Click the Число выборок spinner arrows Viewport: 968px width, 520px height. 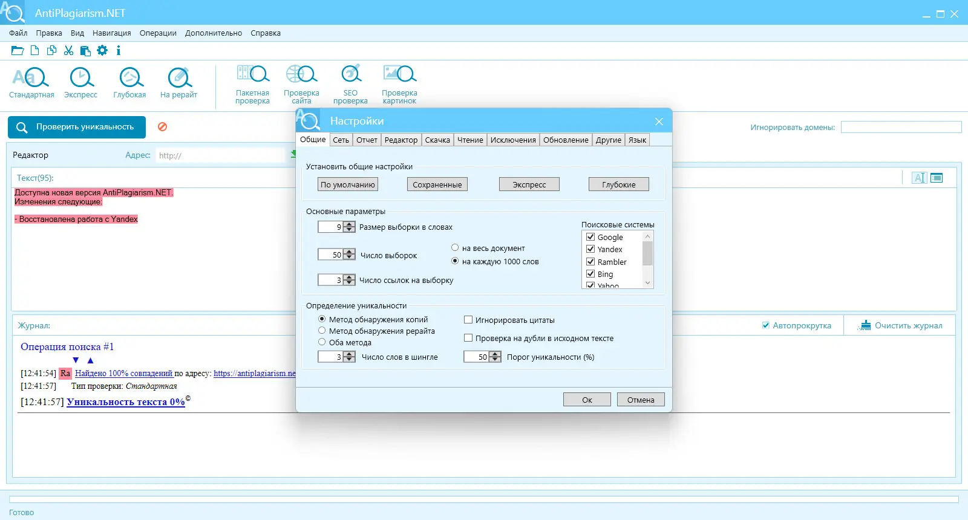pyautogui.click(x=349, y=255)
